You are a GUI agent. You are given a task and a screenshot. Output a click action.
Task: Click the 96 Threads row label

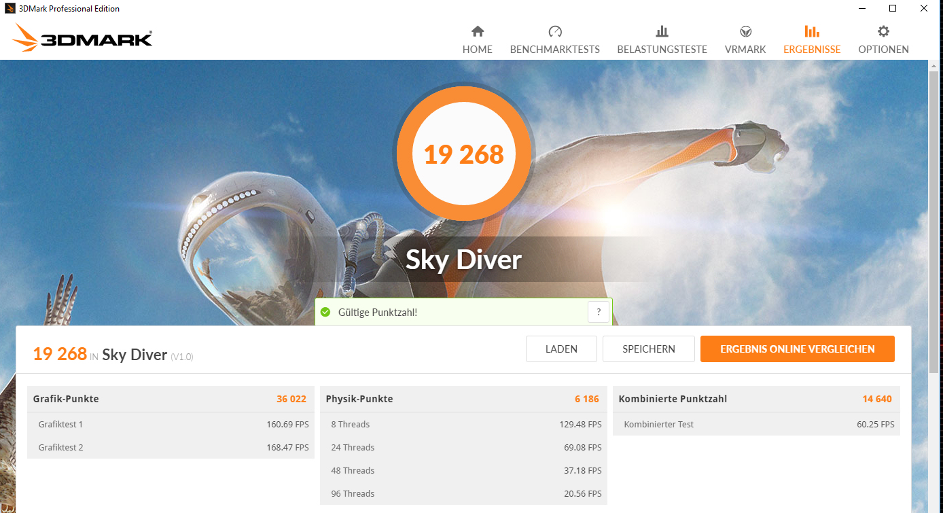[x=353, y=494]
